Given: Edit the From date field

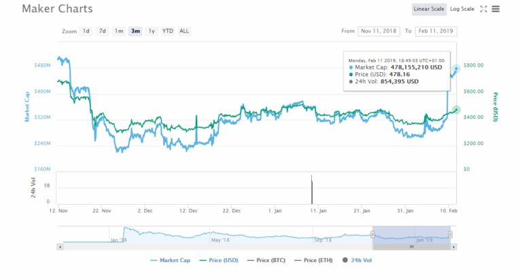Looking at the screenshot, I should (379, 31).
